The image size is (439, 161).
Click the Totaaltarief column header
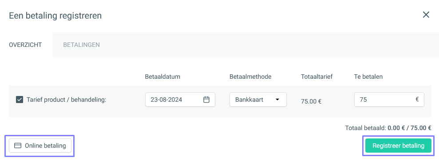tap(316, 77)
